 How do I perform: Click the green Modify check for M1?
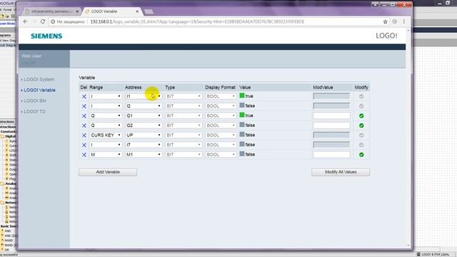(x=361, y=155)
